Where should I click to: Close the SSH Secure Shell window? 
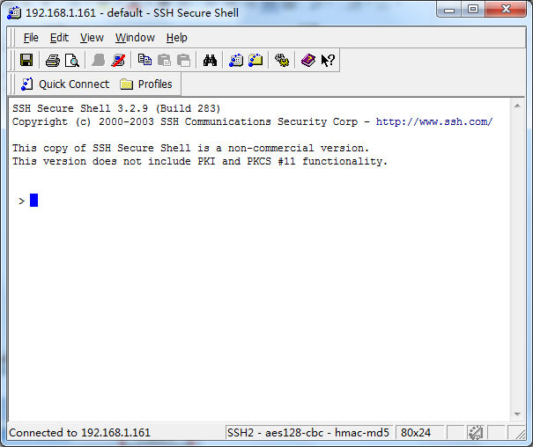507,10
